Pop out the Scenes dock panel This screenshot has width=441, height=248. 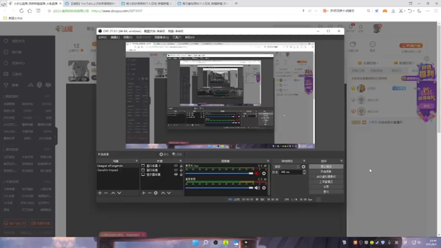point(137,161)
